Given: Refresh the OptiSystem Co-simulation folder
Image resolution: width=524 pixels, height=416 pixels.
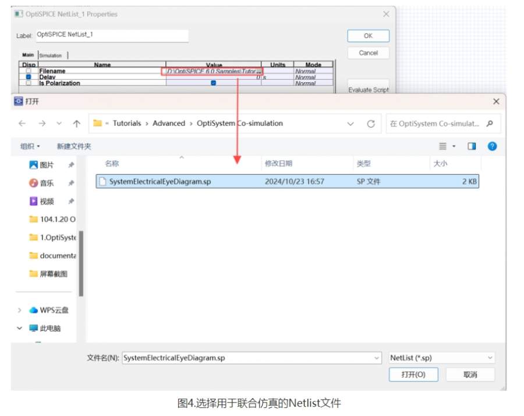Looking at the screenshot, I should click(371, 124).
